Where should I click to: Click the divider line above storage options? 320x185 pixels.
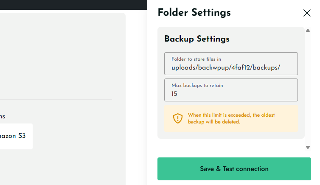(56, 100)
